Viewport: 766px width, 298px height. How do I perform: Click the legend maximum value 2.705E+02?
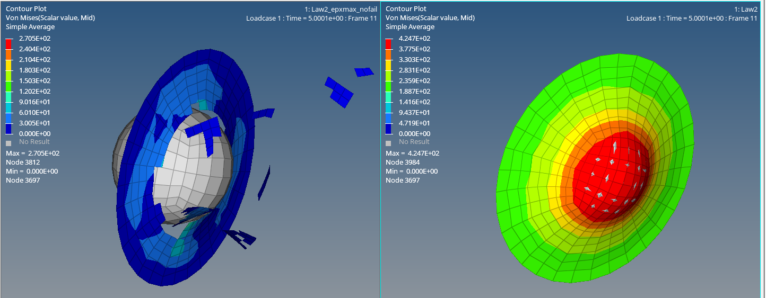tap(34, 38)
